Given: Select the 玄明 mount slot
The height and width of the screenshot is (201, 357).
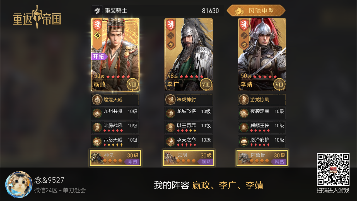Looking at the screenshot, I should [x=189, y=158].
